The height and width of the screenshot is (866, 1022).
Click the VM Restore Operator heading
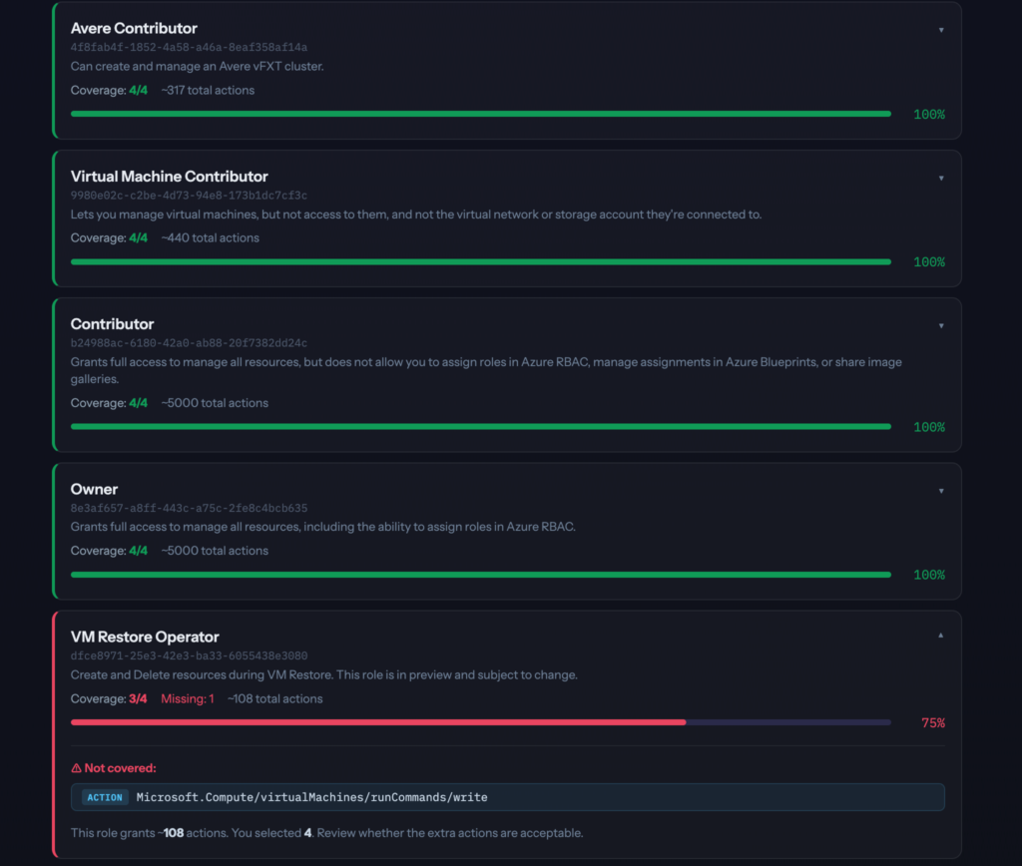pos(145,637)
